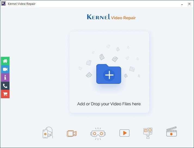Viewport: 194px width, 148px height.
Task: Click the action camera on gimbal icon
Action: point(148,133)
